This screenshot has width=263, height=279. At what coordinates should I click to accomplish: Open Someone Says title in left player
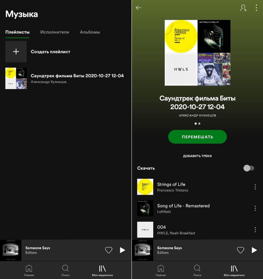[38, 248]
